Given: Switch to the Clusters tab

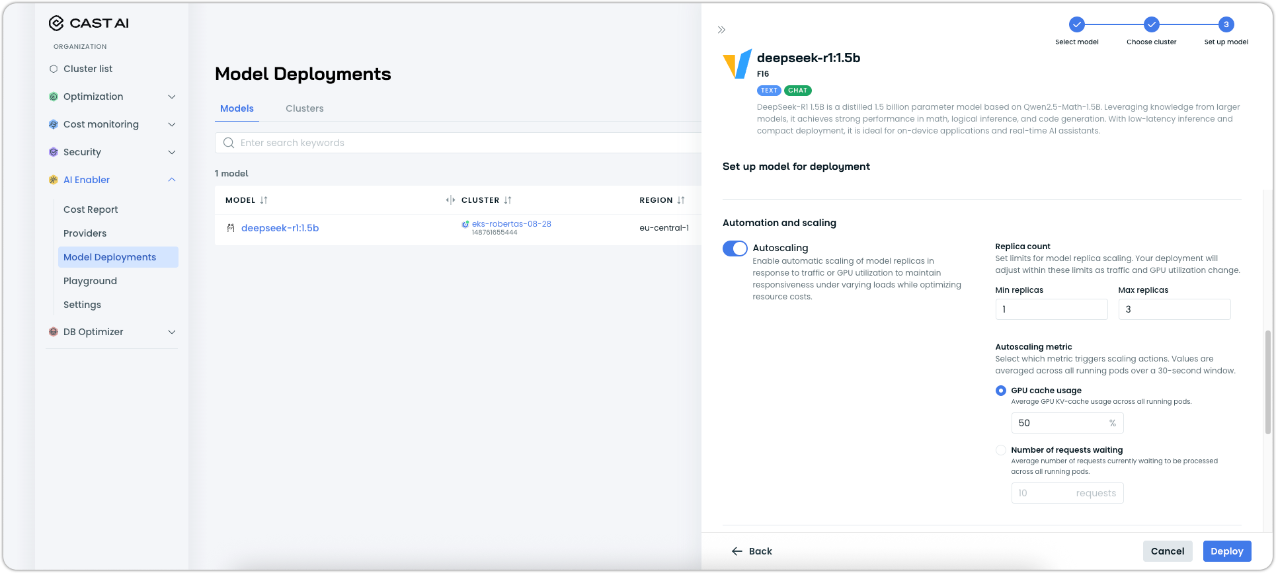Looking at the screenshot, I should [x=305, y=108].
